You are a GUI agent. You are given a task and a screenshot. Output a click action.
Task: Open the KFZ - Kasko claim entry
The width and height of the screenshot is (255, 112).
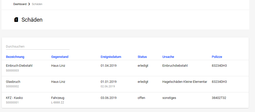[x=125, y=100]
